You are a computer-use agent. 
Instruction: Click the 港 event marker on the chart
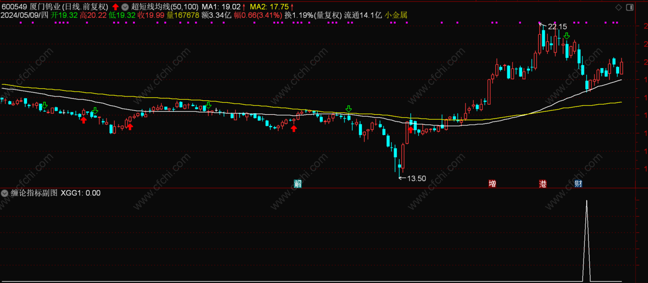[543, 184]
